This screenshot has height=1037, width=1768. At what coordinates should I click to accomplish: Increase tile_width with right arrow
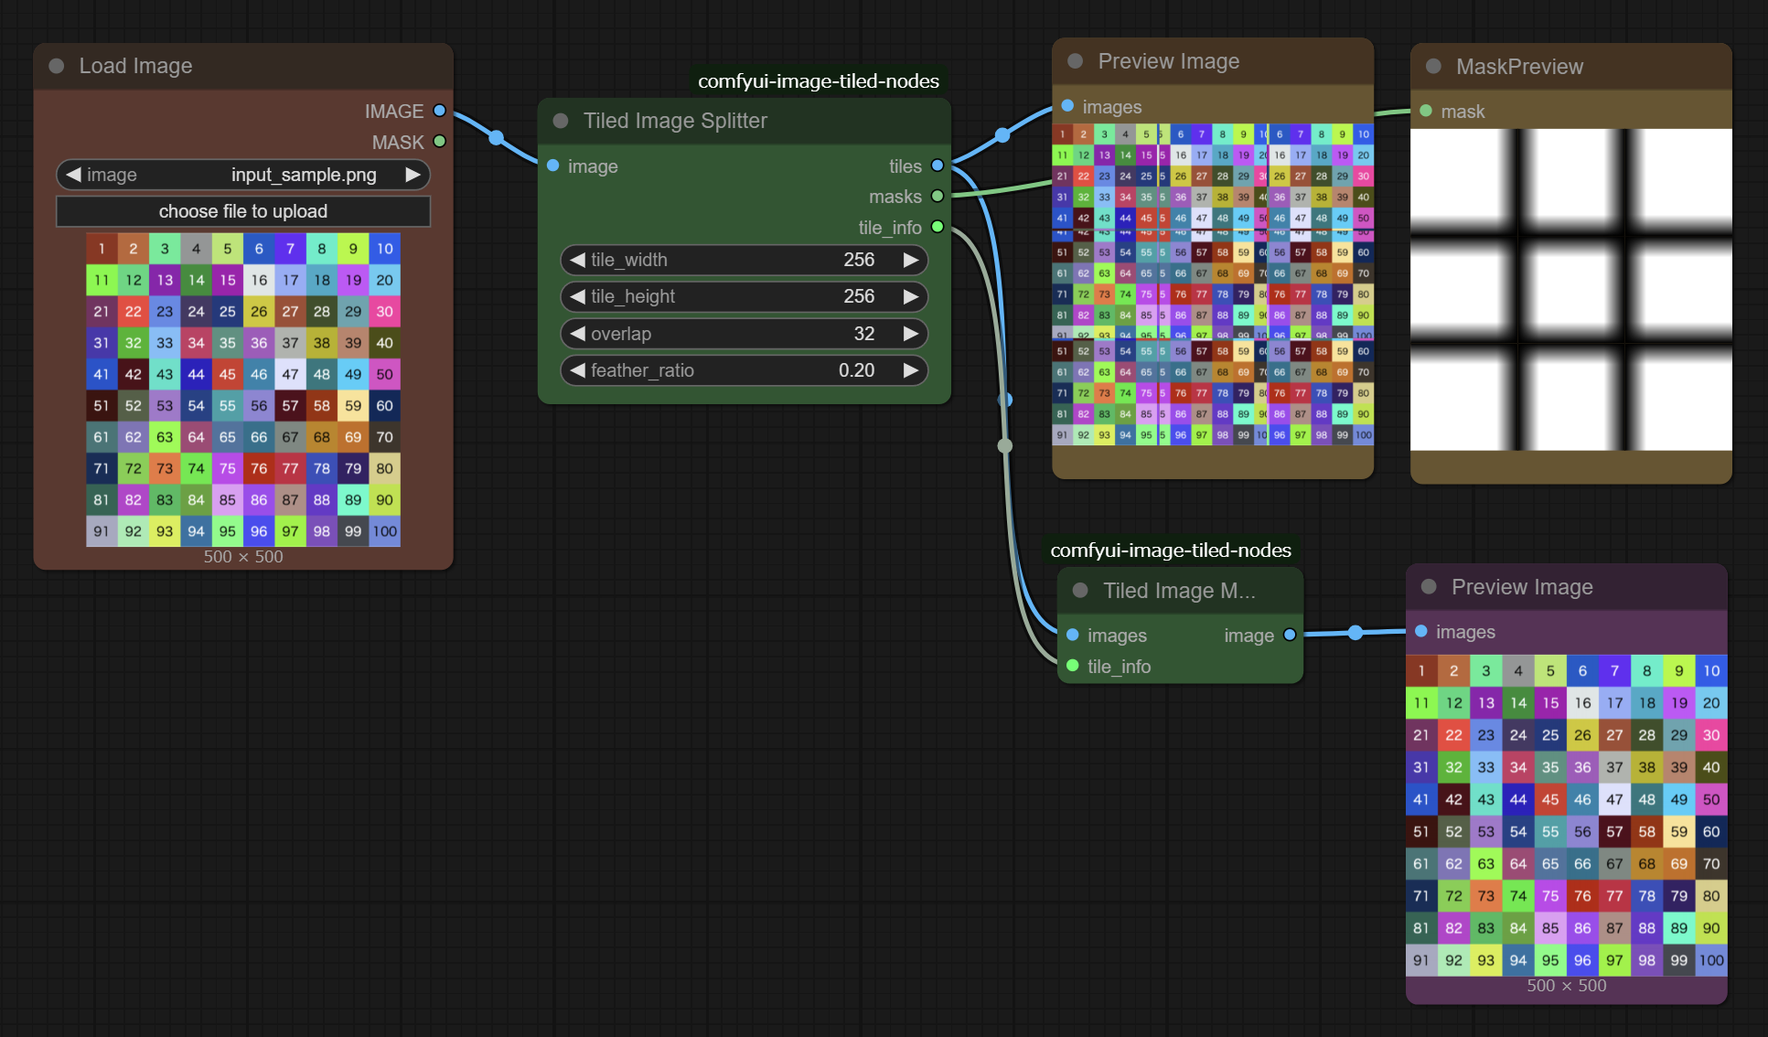[x=910, y=260]
